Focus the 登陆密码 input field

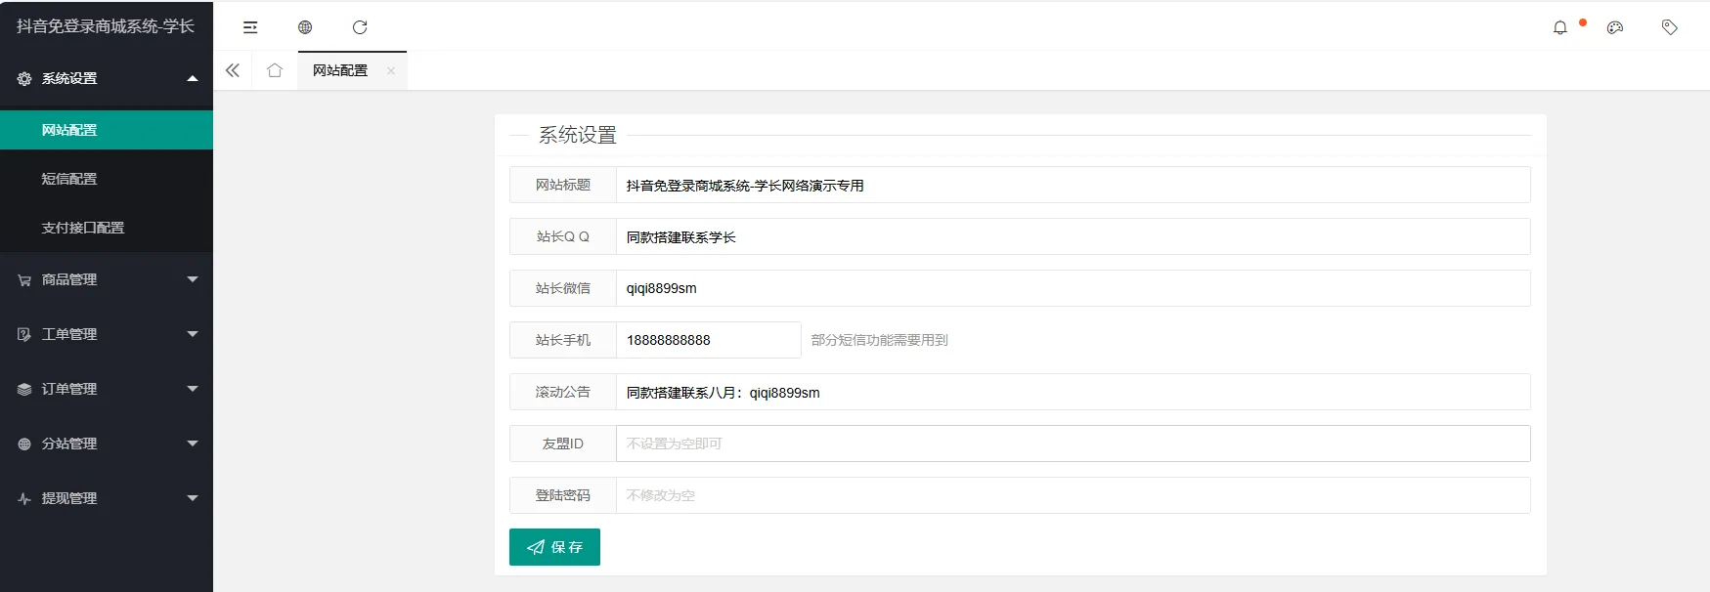point(1073,495)
